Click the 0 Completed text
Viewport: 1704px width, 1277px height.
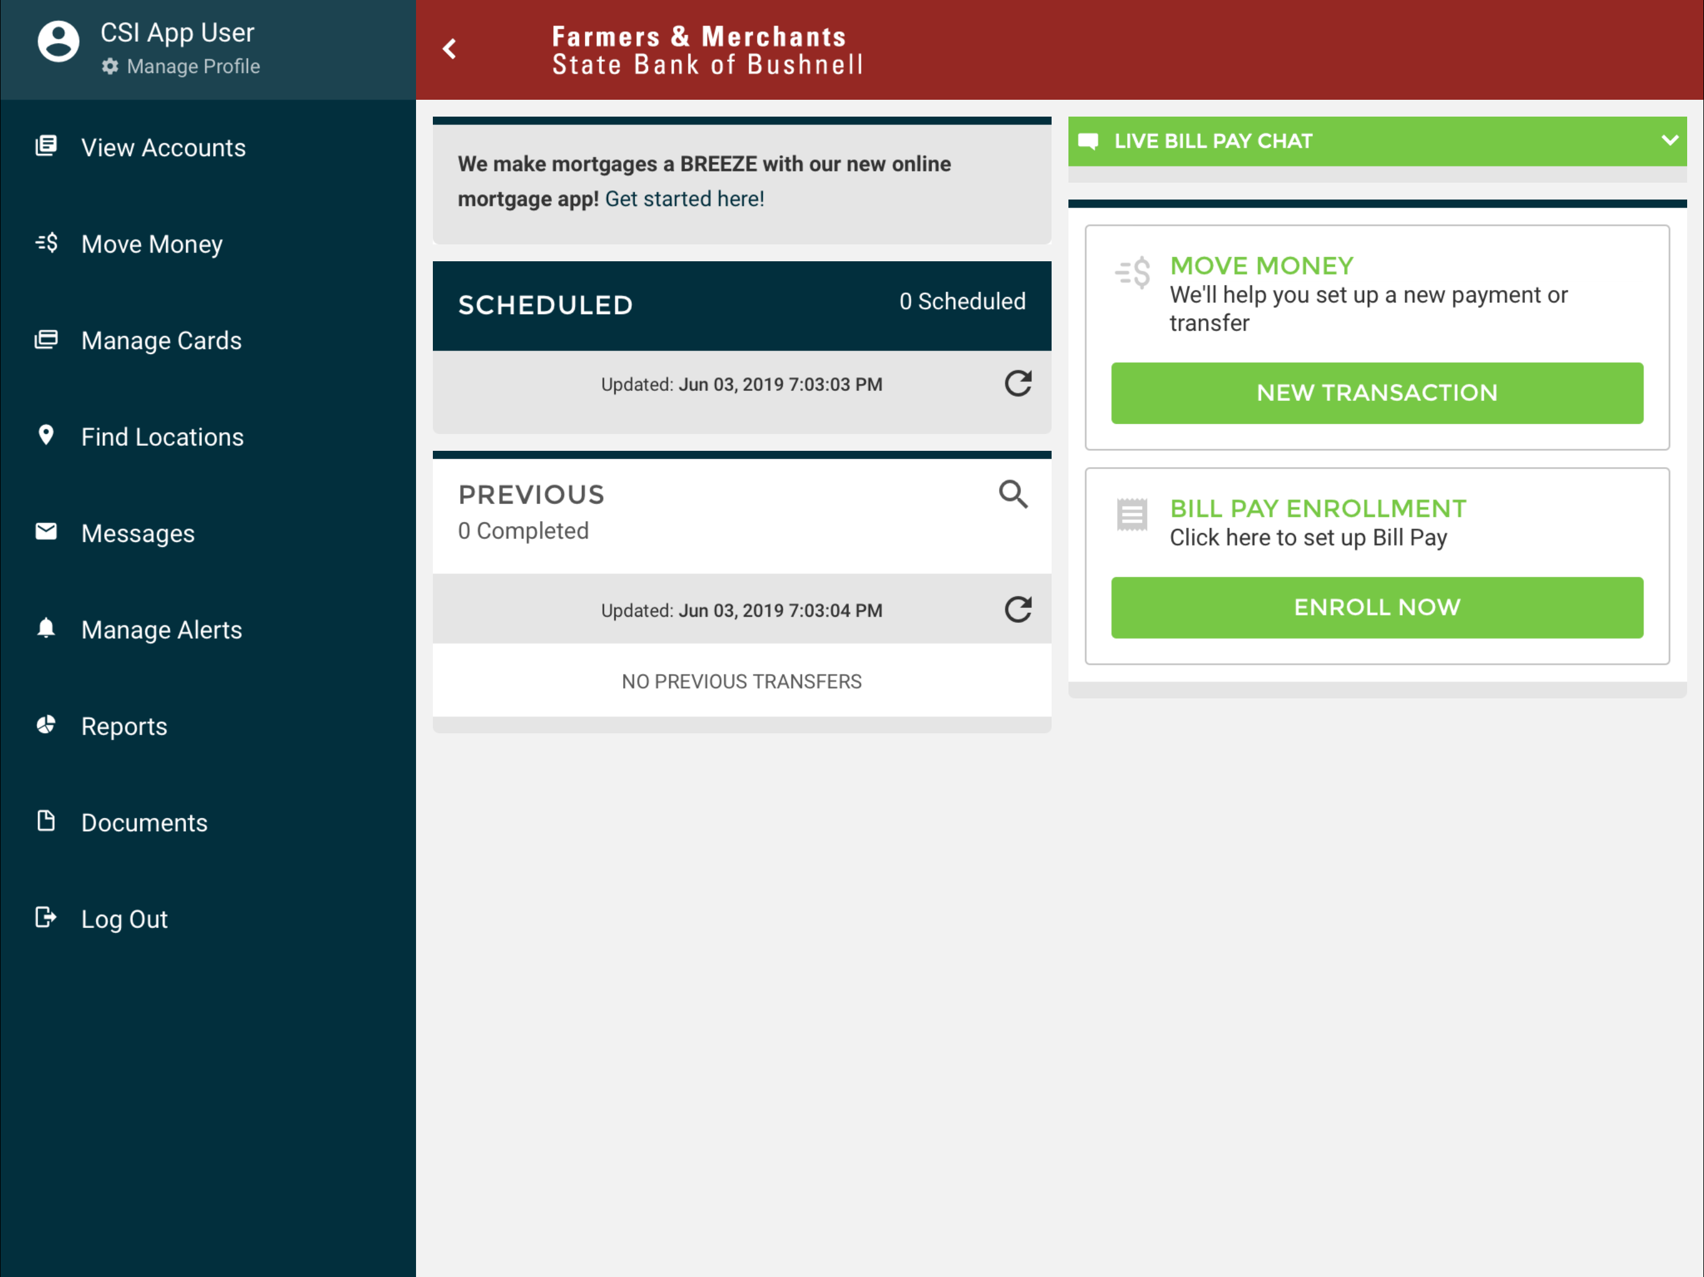(523, 531)
